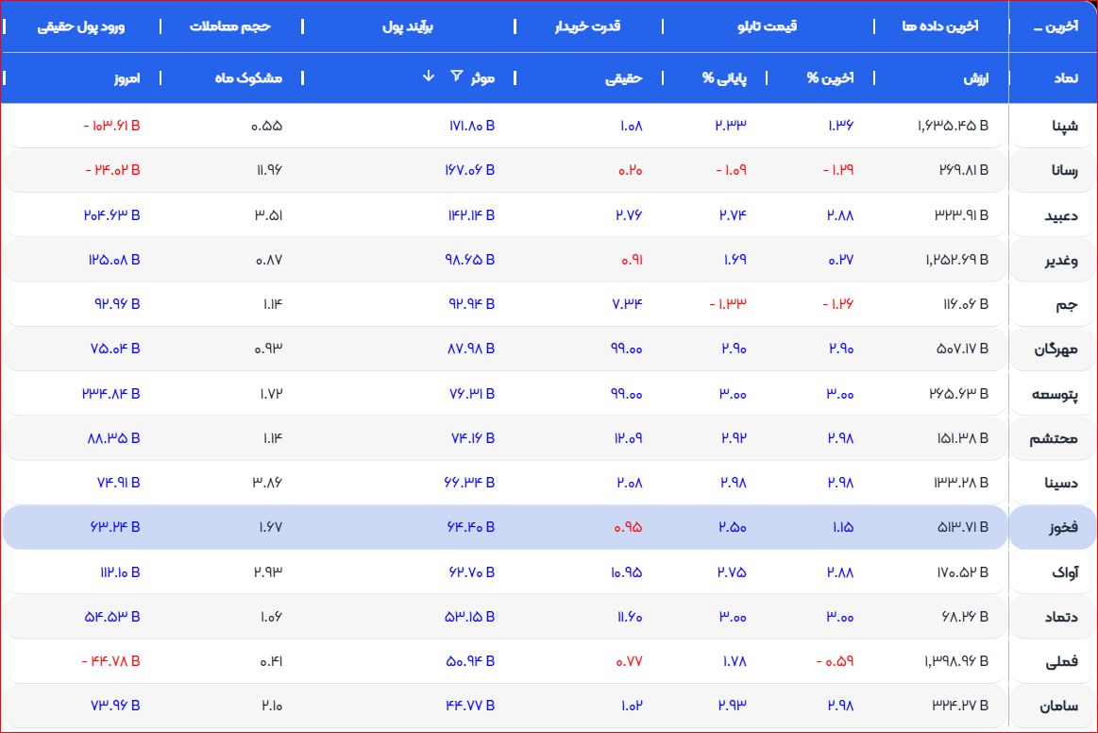
Task: Click the filter icon in موثر column
Action: [457, 77]
